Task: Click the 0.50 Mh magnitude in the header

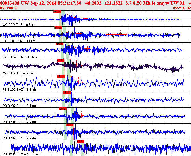Action: [141, 3]
